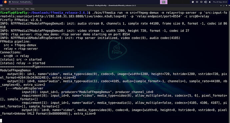Viewport: 230px width, 123px height.
Task: Click the 'Connections:' line
Action: tap(11, 52)
